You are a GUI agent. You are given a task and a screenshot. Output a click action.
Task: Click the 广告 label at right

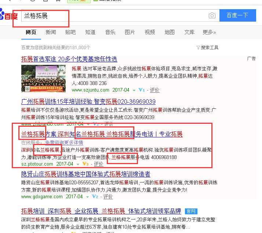click(x=251, y=59)
